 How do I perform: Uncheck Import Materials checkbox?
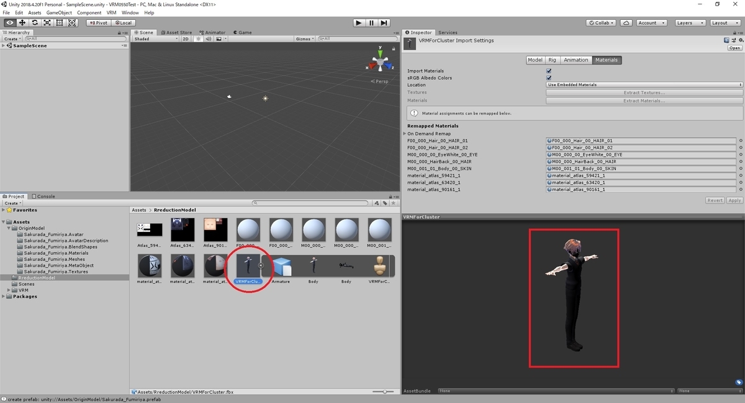[x=549, y=71]
